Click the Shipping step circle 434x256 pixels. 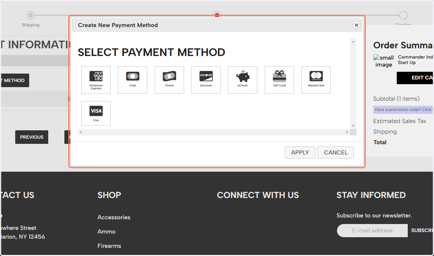[x=31, y=16]
